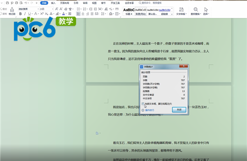Open the line spacing dropdown
This screenshot has width=247, height=161.
pos(103,14)
